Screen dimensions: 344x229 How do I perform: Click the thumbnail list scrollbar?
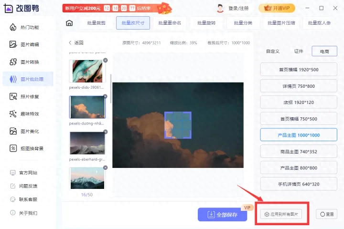click(111, 89)
